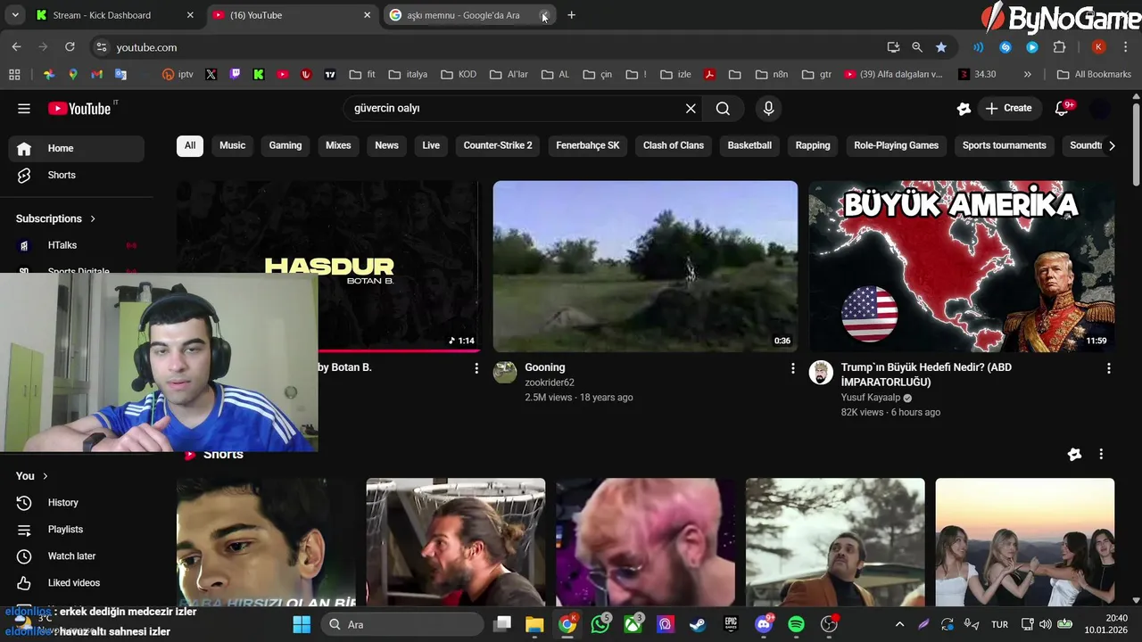The width and height of the screenshot is (1142, 642).
Task: Click the zoom magnifier in address bar
Action: (x=917, y=47)
